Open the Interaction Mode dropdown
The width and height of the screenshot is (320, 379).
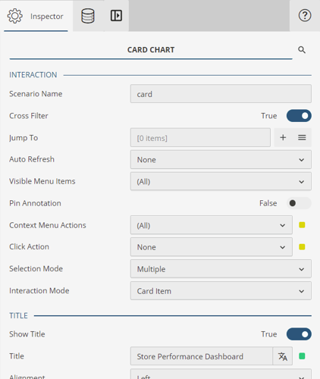tap(221, 291)
